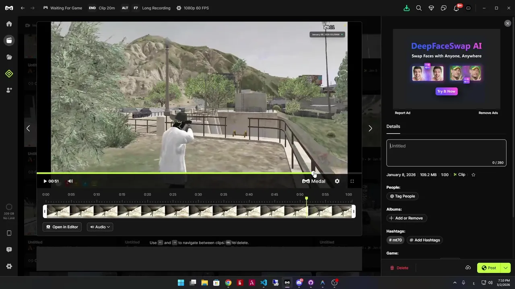Click the Untitled title input field
This screenshot has width=515, height=289.
[446, 153]
